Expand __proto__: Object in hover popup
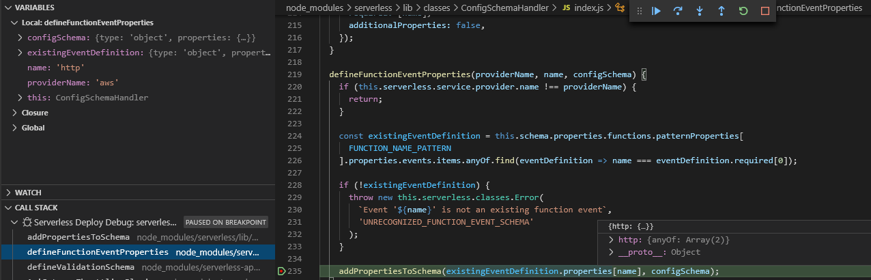Viewport: 871px width, 280px height. tap(612, 252)
